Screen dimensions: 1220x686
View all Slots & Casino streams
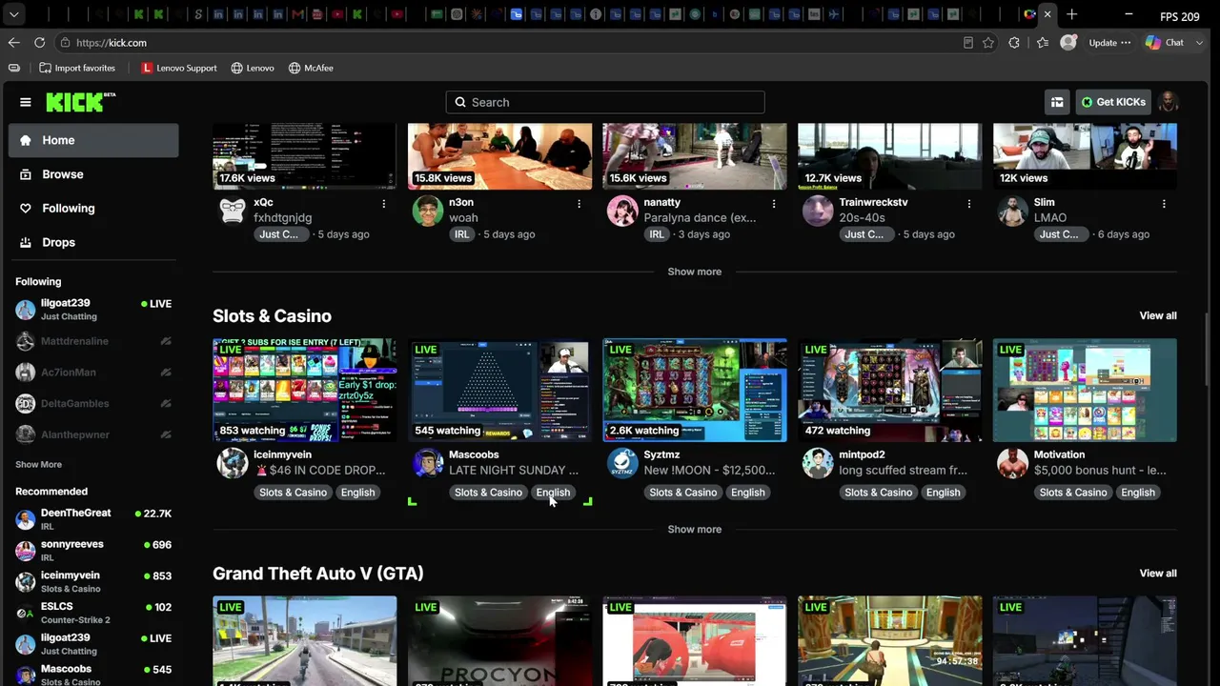pos(1158,315)
